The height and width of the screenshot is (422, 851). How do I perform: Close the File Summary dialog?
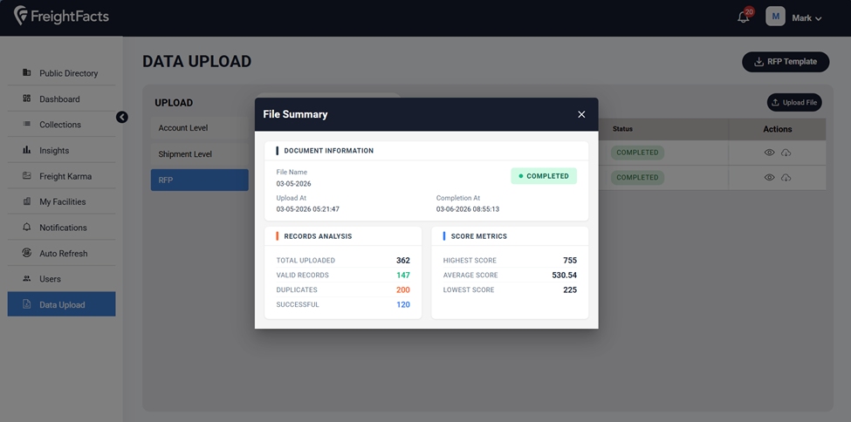pyautogui.click(x=581, y=114)
